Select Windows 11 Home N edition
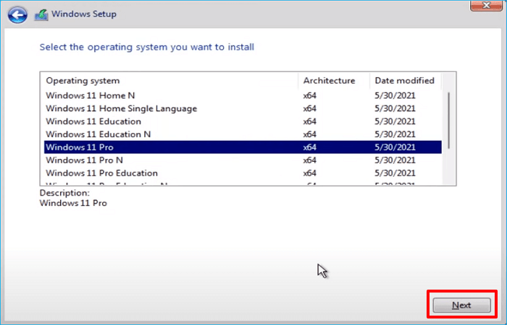 pos(91,95)
